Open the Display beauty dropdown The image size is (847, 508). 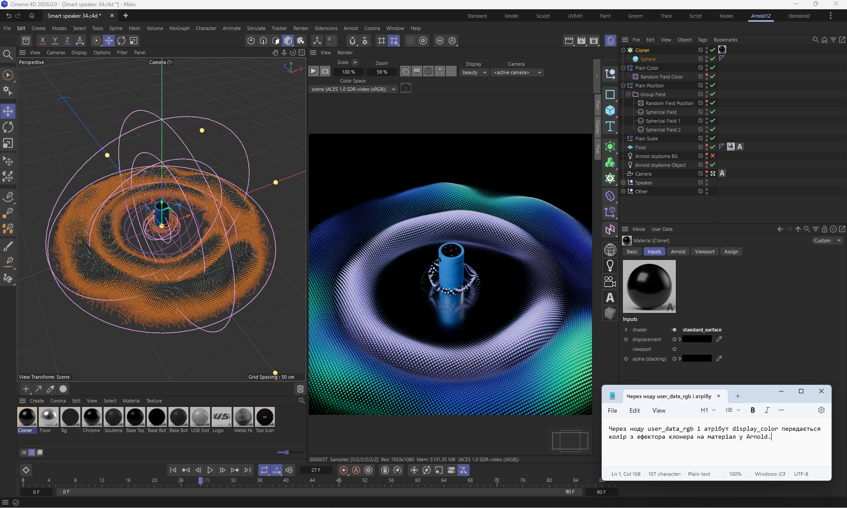[x=474, y=72]
